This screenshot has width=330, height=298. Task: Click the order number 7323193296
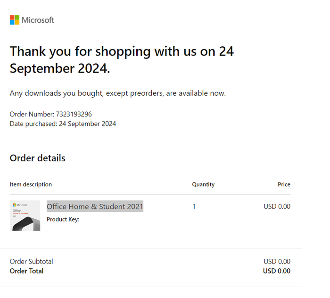click(x=74, y=114)
